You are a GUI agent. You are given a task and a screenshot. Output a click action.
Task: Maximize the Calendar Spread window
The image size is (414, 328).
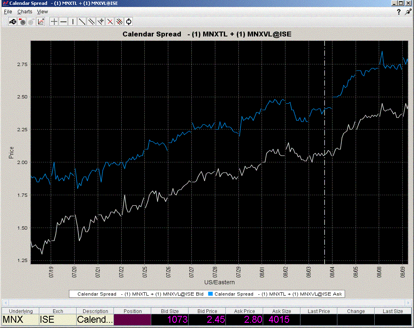point(401,3)
